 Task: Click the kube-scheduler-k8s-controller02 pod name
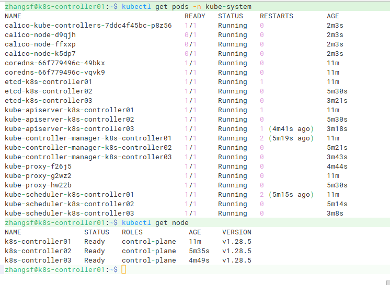click(x=70, y=204)
